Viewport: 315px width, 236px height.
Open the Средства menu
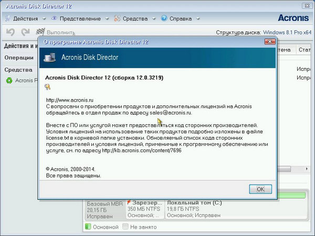click(135, 18)
